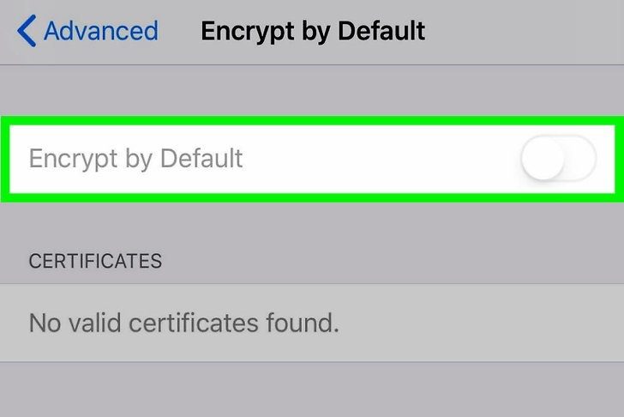Select the CERTIFICATES section header

pyautogui.click(x=95, y=261)
